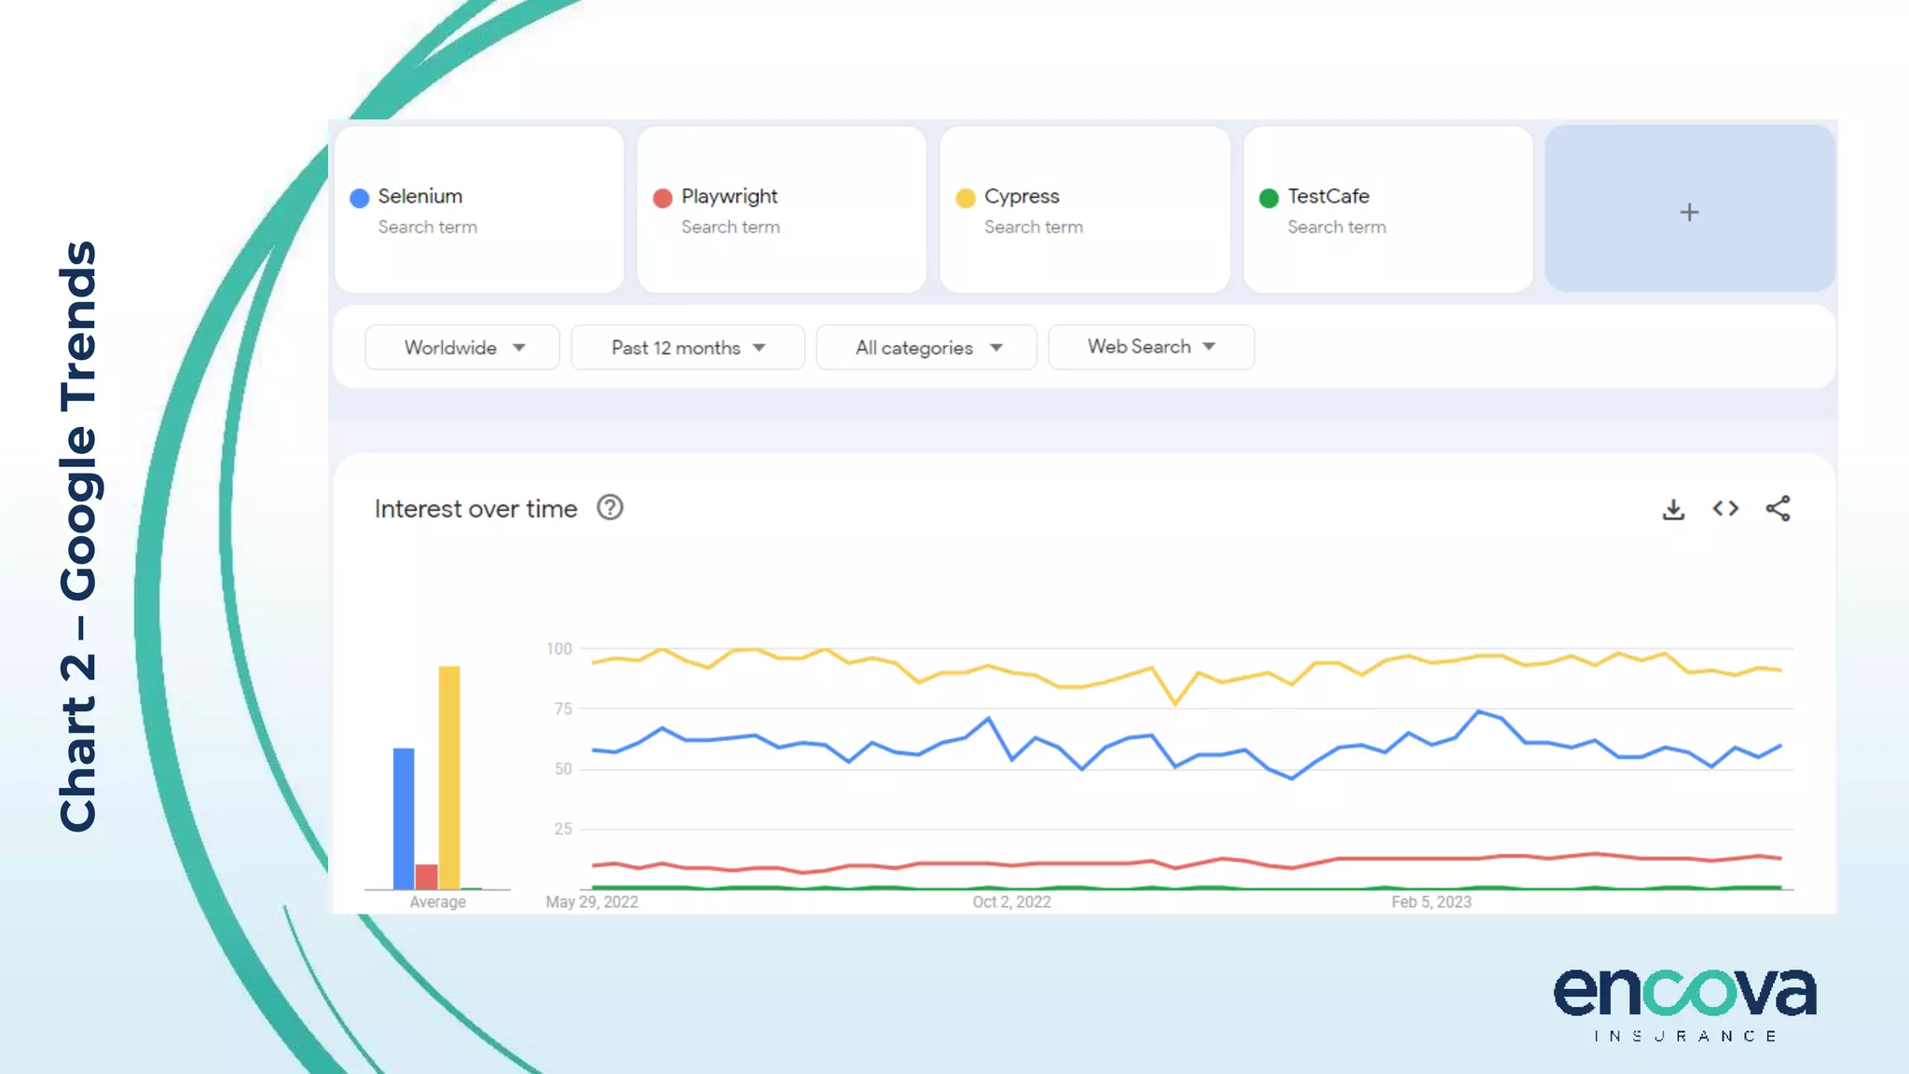Viewport: 1909px width, 1074px height.
Task: Click the red Playwright color dot
Action: point(663,198)
